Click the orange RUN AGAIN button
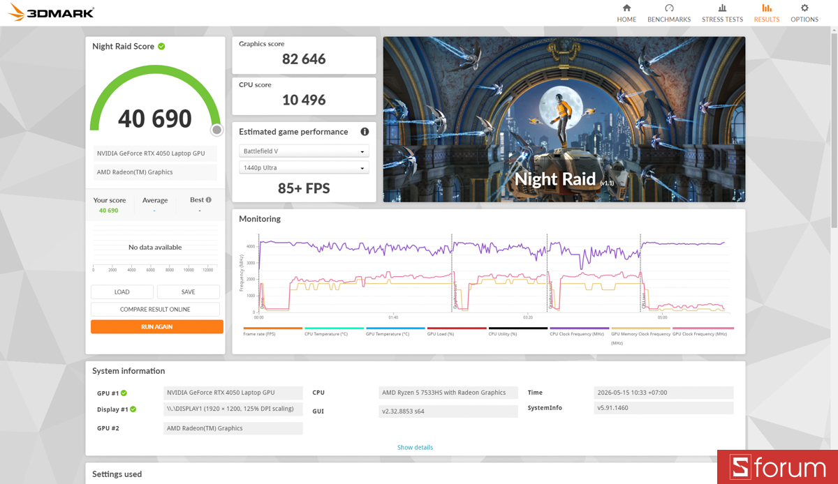The image size is (838, 484). [x=157, y=326]
